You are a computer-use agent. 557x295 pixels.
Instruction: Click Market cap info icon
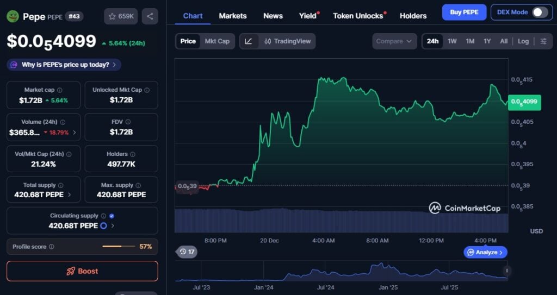pos(60,90)
